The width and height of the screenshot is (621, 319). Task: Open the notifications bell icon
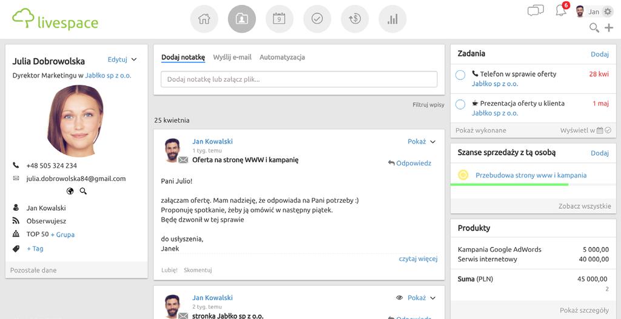(561, 11)
